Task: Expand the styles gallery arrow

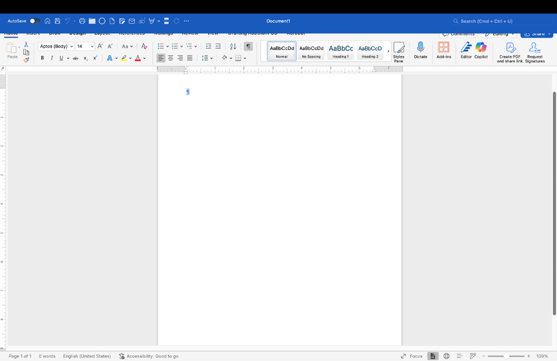Action: pyautogui.click(x=388, y=51)
